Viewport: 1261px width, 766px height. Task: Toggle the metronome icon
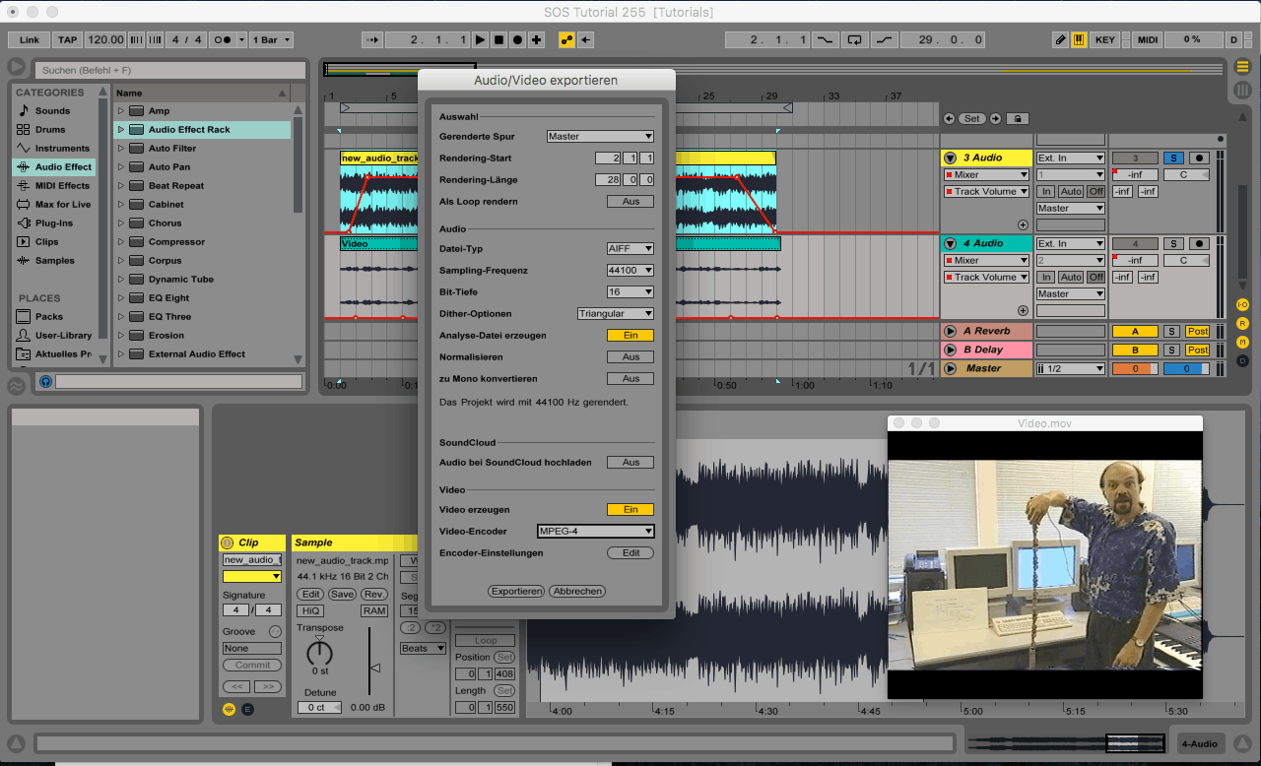224,40
